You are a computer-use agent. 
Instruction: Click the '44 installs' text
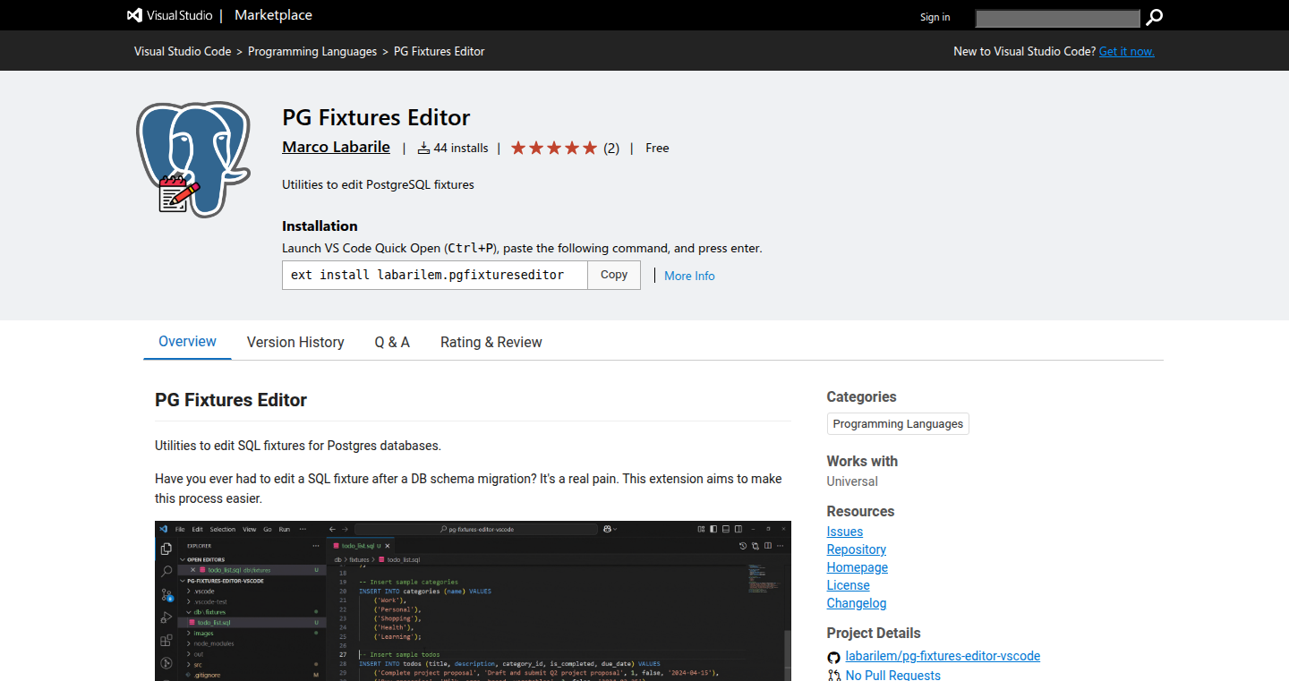pyautogui.click(x=461, y=148)
